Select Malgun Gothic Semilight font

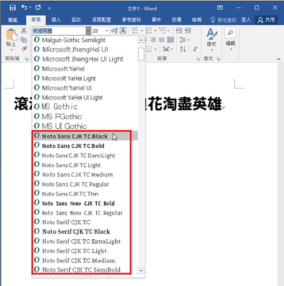point(85,40)
